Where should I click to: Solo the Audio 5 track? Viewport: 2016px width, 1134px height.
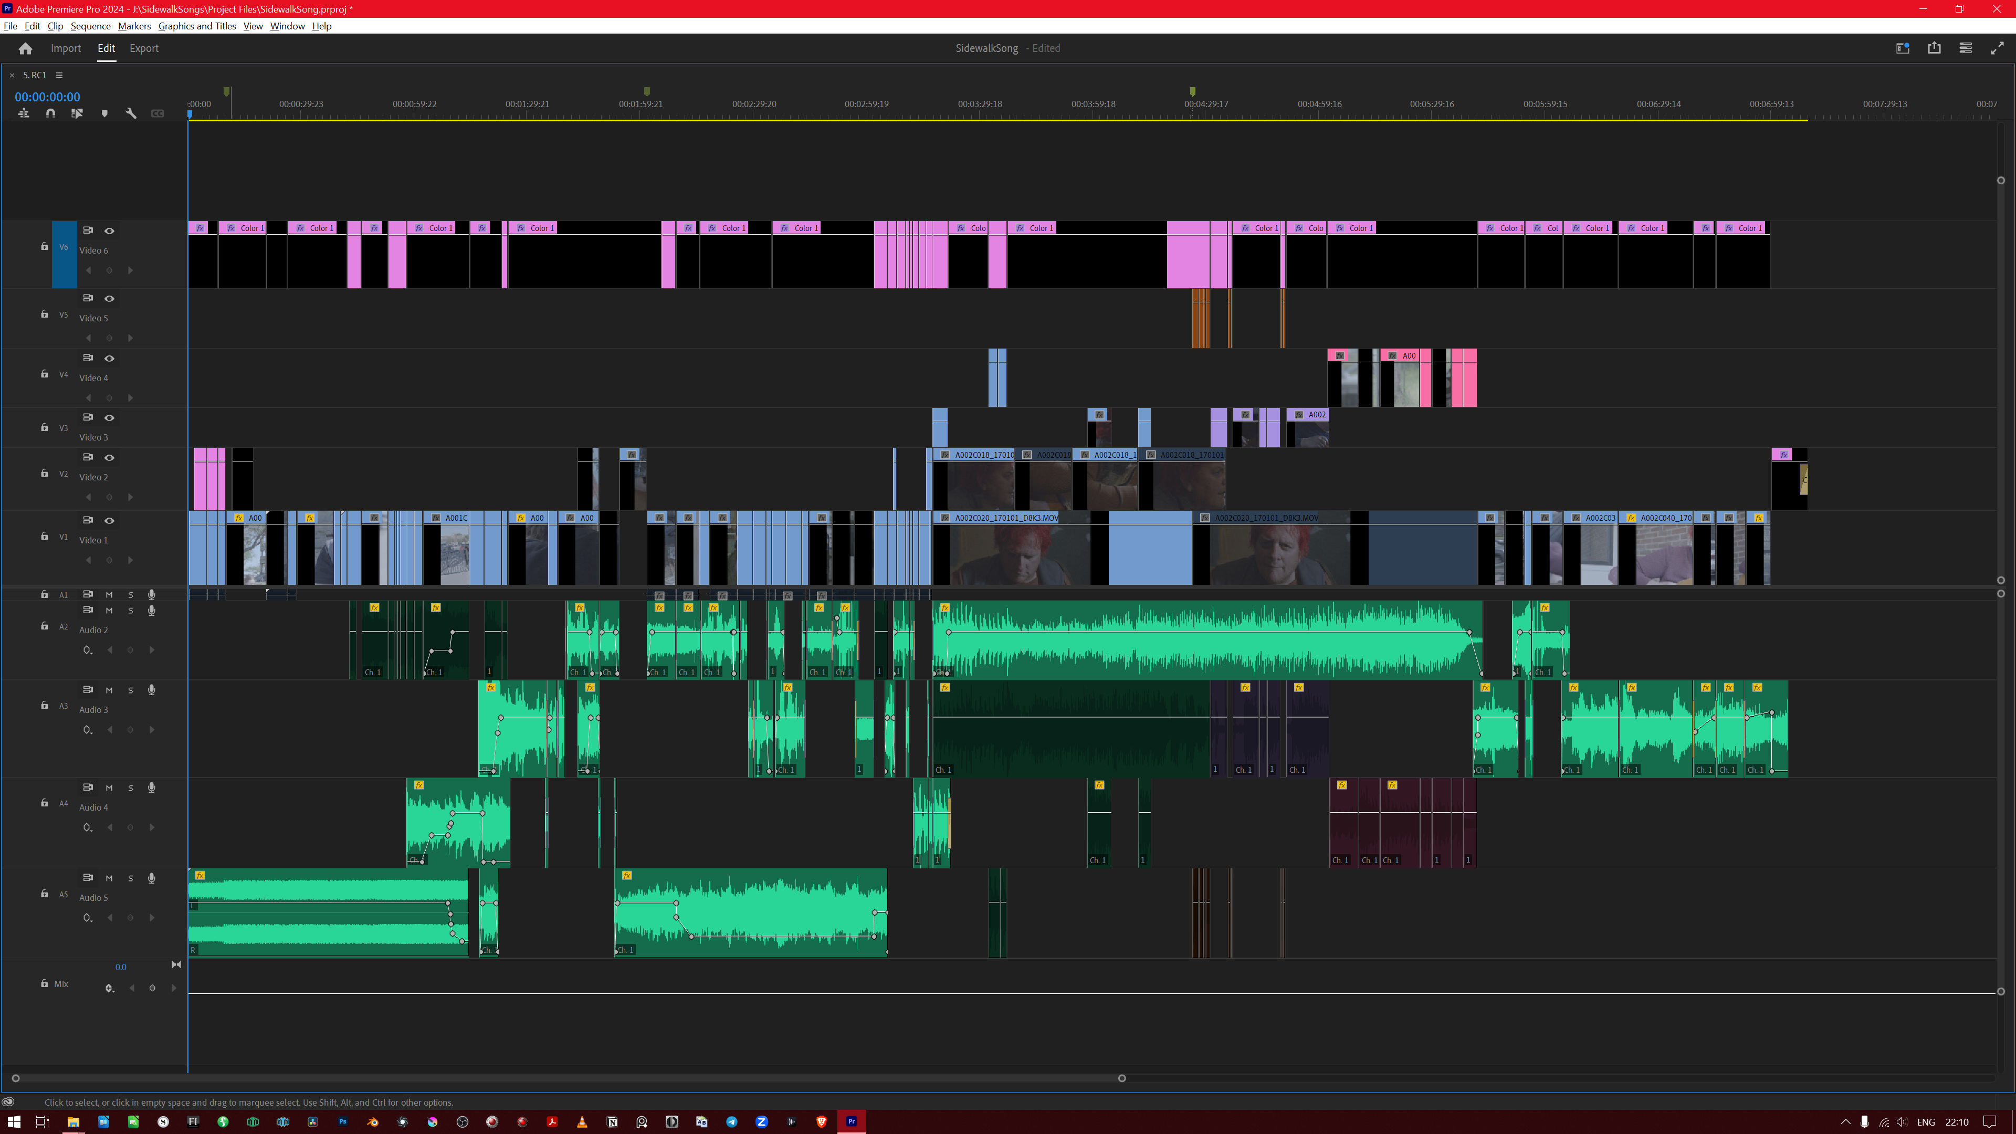pyautogui.click(x=131, y=878)
